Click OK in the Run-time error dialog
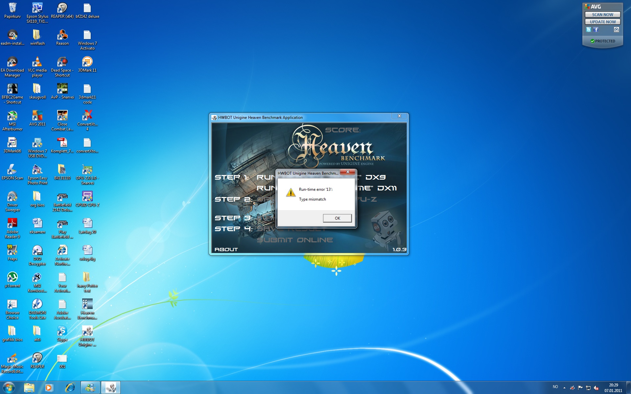 [337, 218]
